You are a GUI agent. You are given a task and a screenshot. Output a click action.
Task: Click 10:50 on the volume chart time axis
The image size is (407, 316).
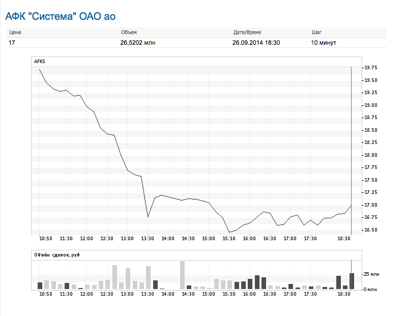46,294
